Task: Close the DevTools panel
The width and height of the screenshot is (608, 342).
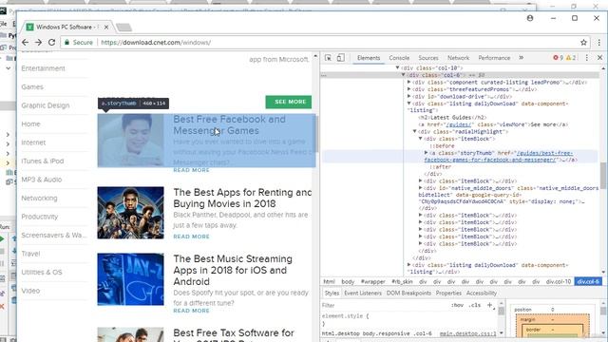Action: click(x=599, y=58)
